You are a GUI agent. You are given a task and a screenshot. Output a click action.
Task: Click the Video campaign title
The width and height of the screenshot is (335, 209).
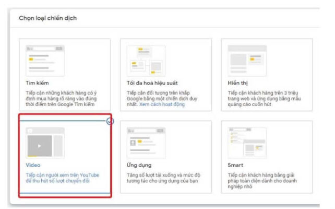tap(33, 165)
